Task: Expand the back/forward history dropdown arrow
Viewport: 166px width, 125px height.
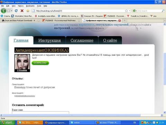Action: [x=11, y=11]
